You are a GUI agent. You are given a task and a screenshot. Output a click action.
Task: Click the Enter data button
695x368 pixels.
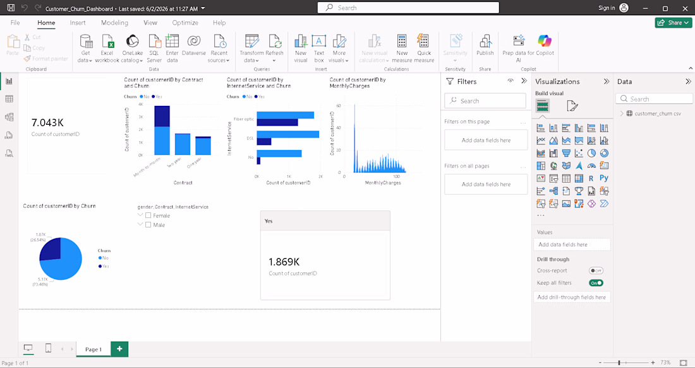point(172,49)
